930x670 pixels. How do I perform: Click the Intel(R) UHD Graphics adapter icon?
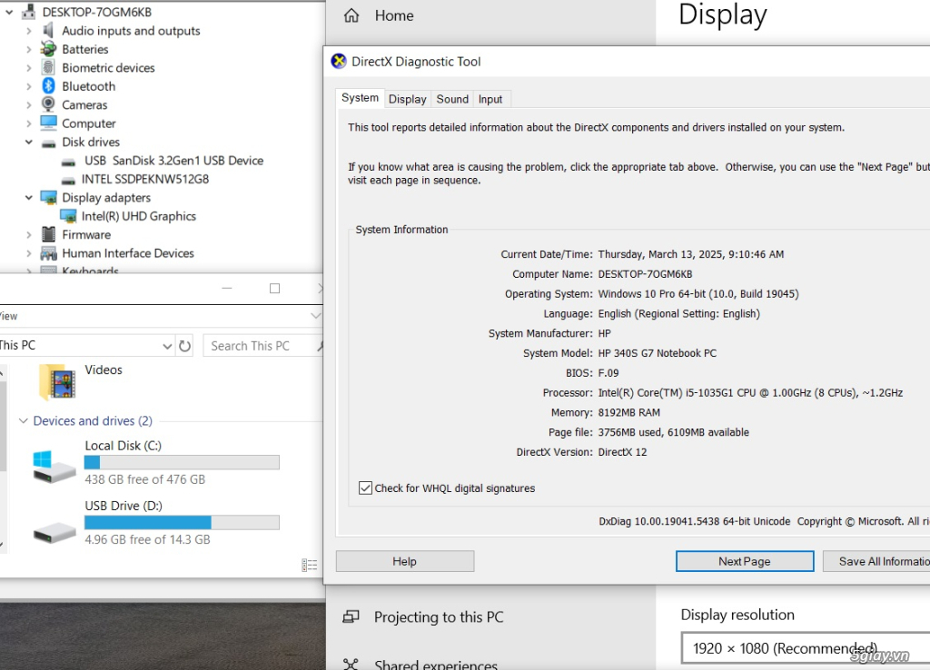(68, 216)
